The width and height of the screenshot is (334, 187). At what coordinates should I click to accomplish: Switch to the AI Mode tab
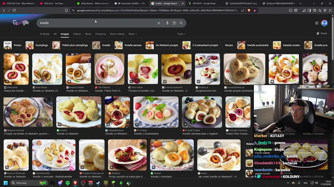click(x=45, y=34)
